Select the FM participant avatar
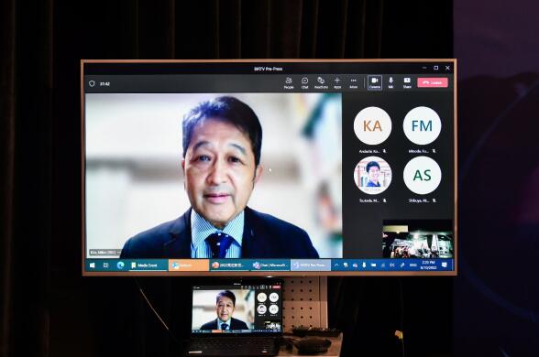Screen dimensions: 539x357 click(x=422, y=125)
